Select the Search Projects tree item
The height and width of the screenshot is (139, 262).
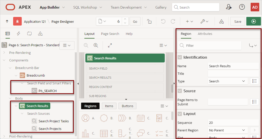50,129
